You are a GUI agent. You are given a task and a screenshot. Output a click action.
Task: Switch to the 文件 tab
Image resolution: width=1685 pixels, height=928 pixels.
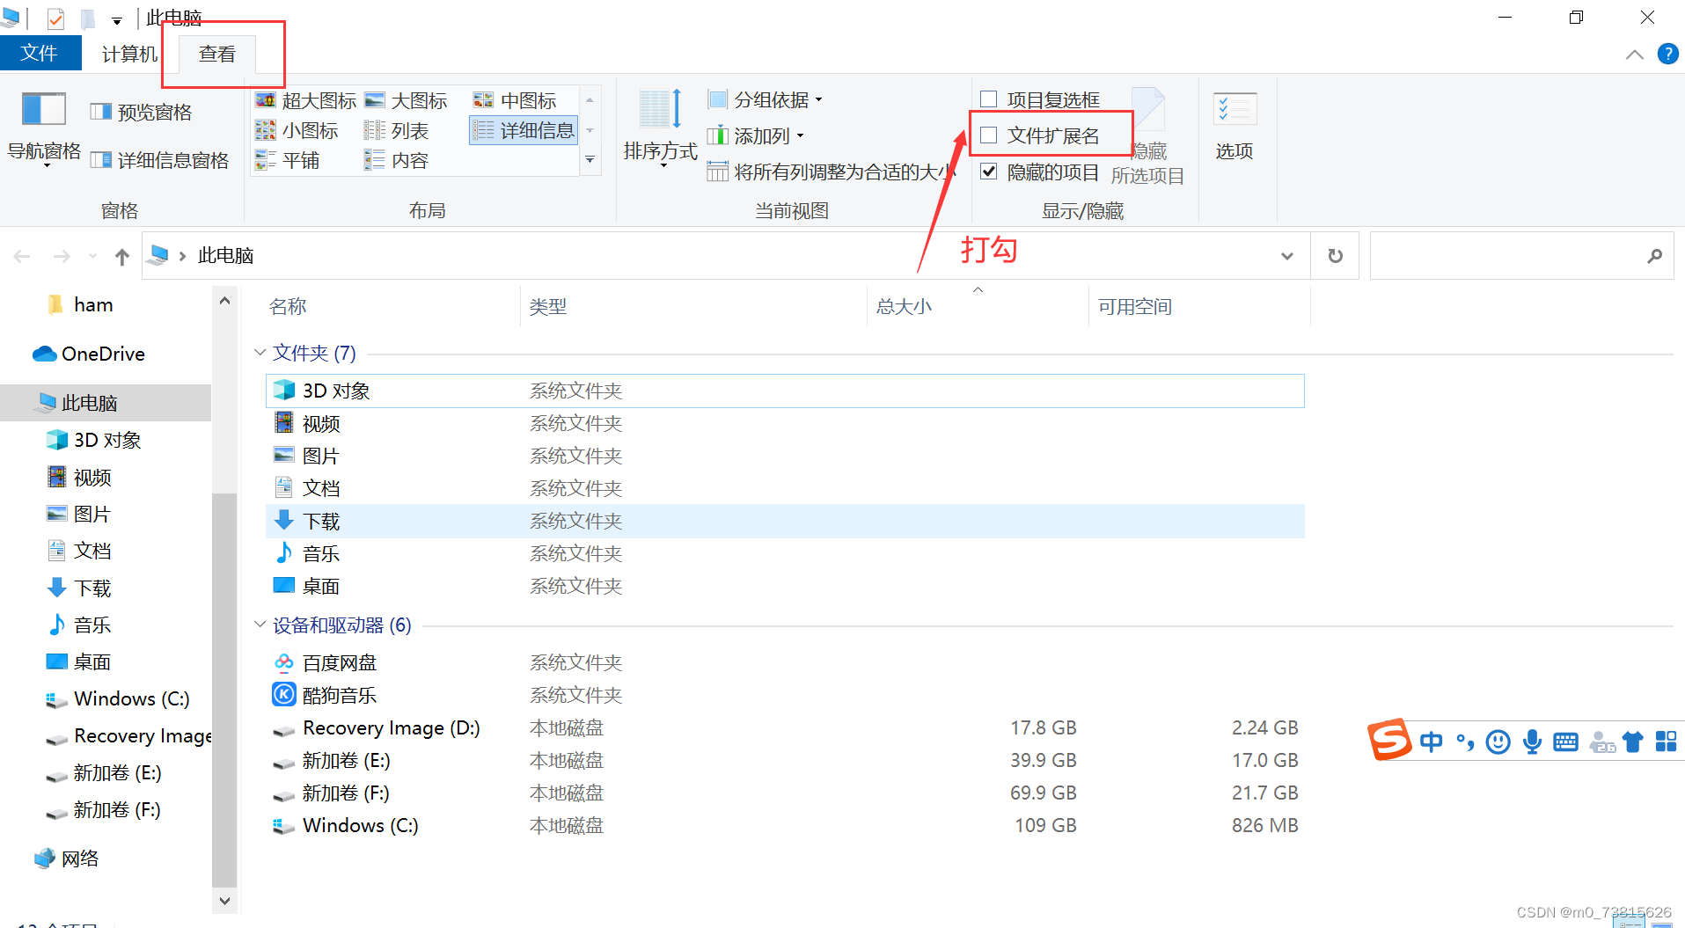40,53
